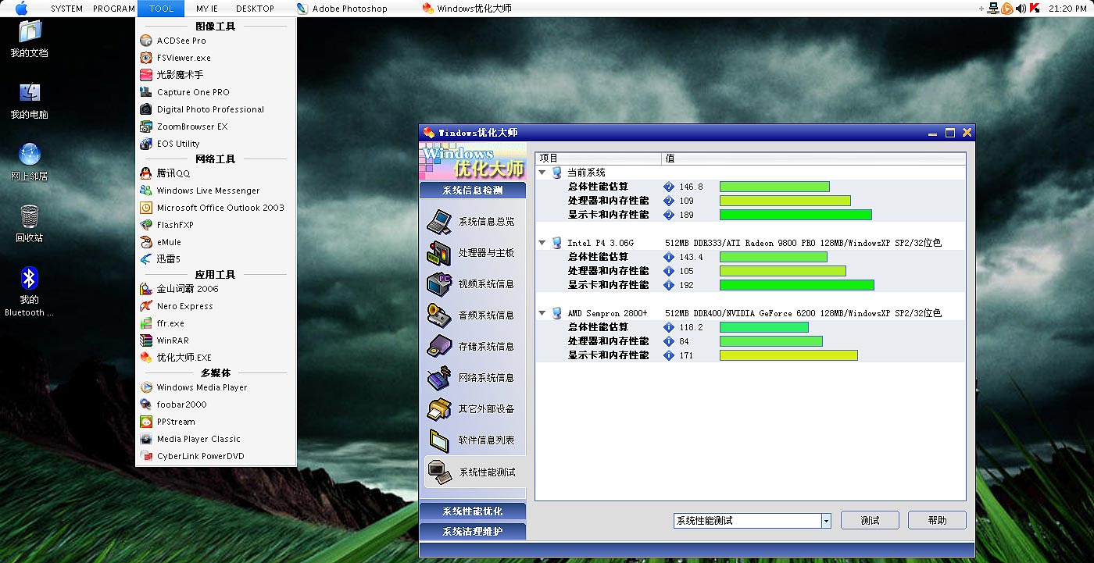Choose 优化大师.EXE in the TOOL menu
This screenshot has width=1094, height=563.
216,358
